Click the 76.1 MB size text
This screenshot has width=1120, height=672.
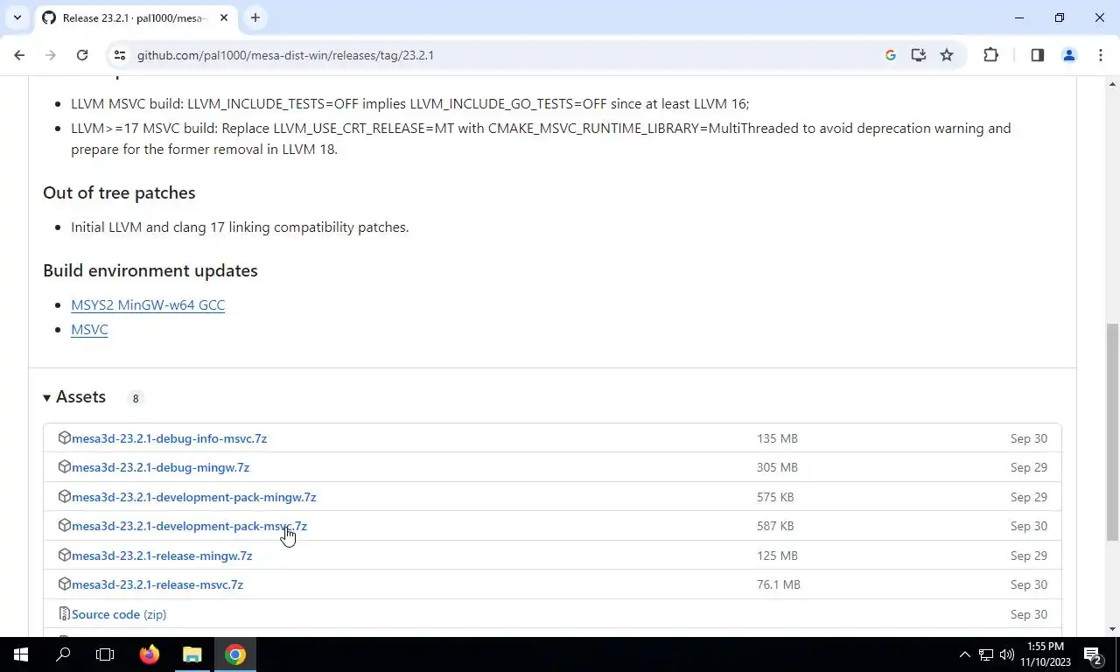click(779, 584)
